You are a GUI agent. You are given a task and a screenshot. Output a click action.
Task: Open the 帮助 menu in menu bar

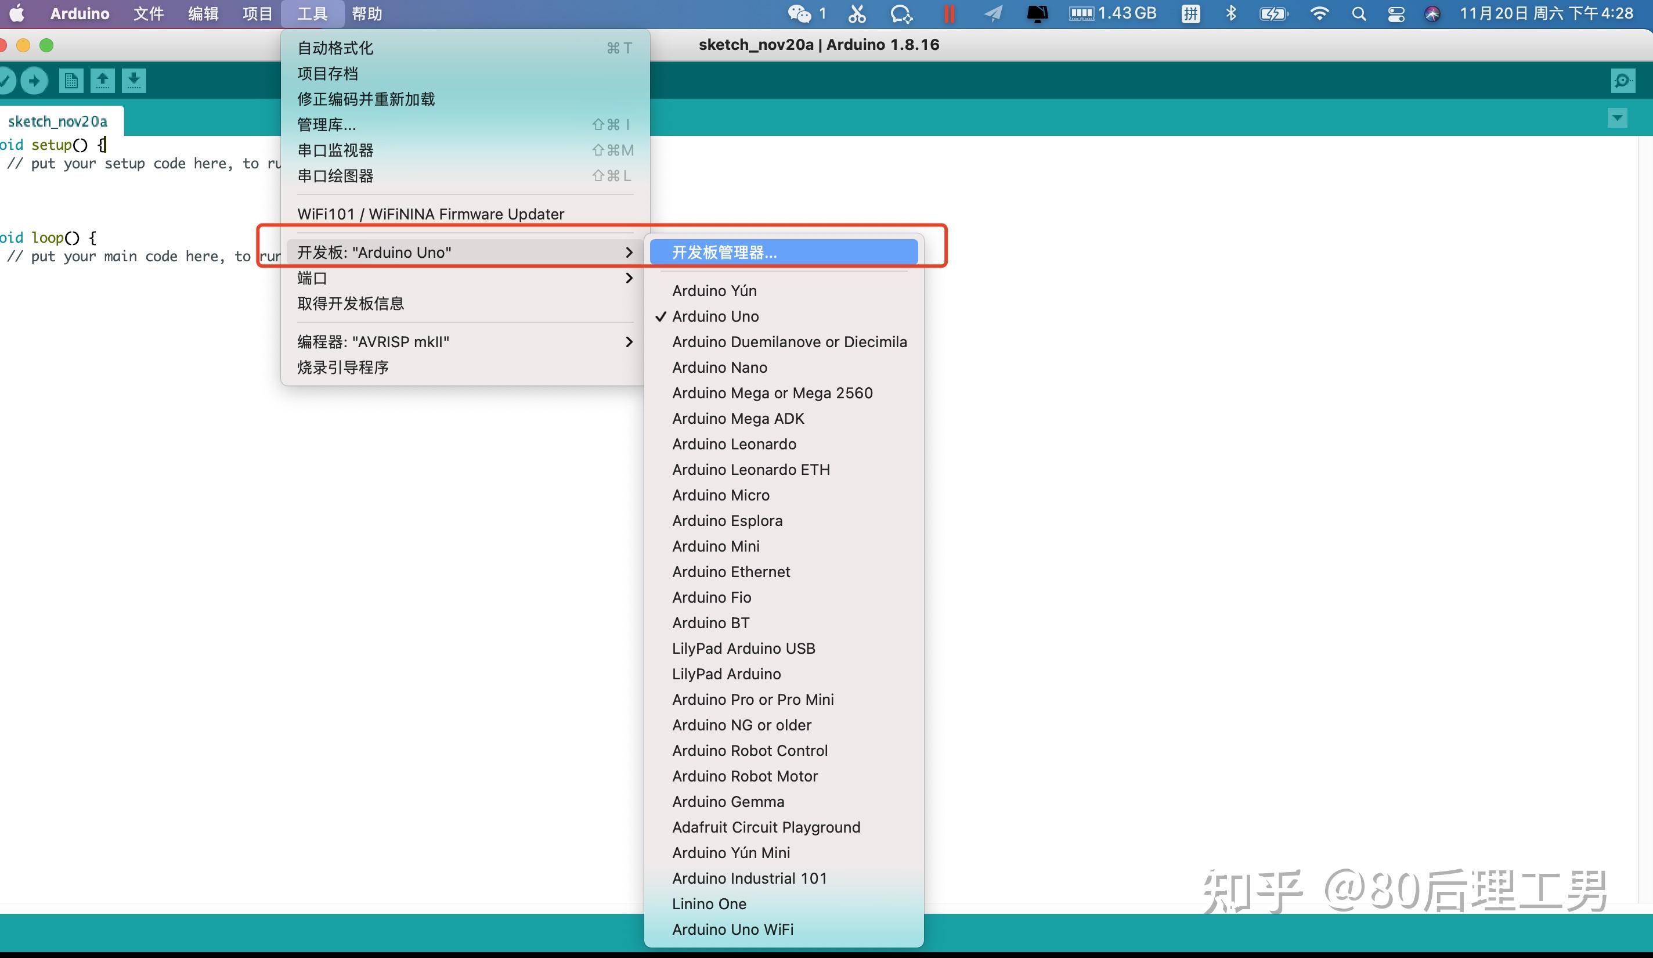point(367,14)
